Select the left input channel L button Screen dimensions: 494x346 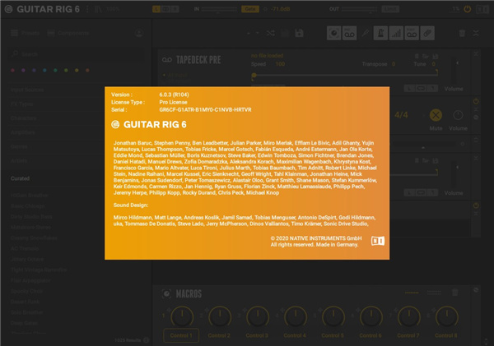[x=156, y=9]
